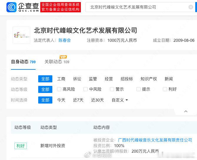Viewport: 197px width, 160px height.
Task: Clear the search box with the X icon
Action: [x=191, y=7]
